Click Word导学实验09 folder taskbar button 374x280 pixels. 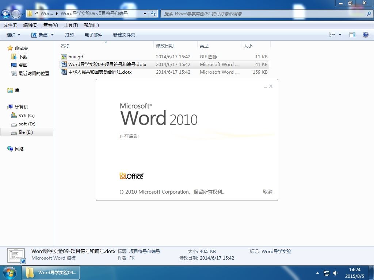pos(51,273)
